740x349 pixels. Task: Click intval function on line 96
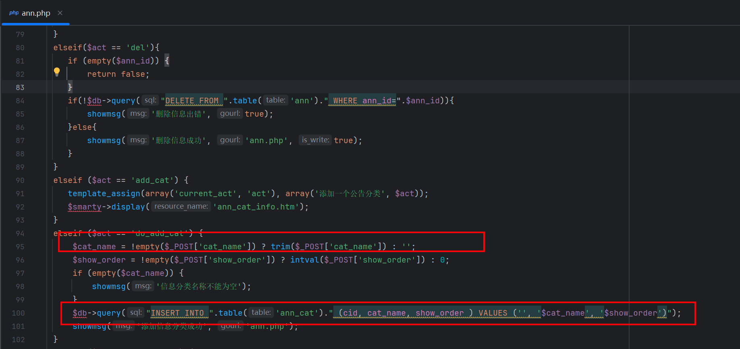click(x=305, y=260)
